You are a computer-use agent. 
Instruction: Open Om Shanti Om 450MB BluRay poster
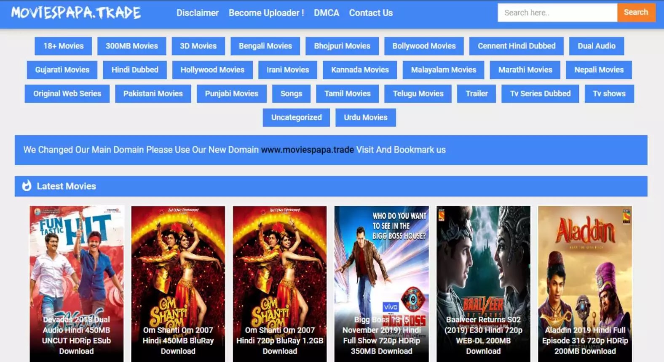coord(178,284)
